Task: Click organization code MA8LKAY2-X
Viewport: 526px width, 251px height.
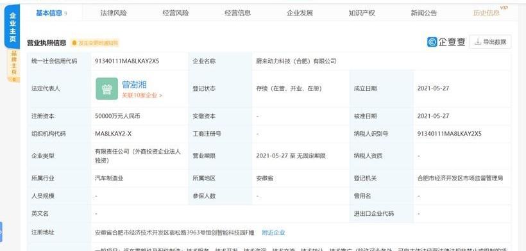Action: (x=114, y=134)
